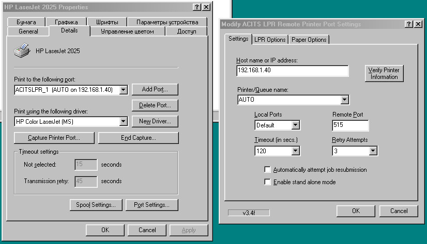The height and width of the screenshot is (244, 427).
Task: Open the LPR Options tab
Action: coord(270,40)
